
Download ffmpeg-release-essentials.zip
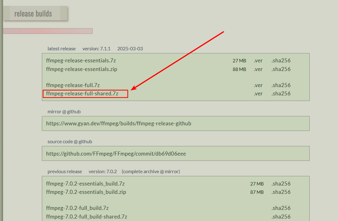pos(82,69)
